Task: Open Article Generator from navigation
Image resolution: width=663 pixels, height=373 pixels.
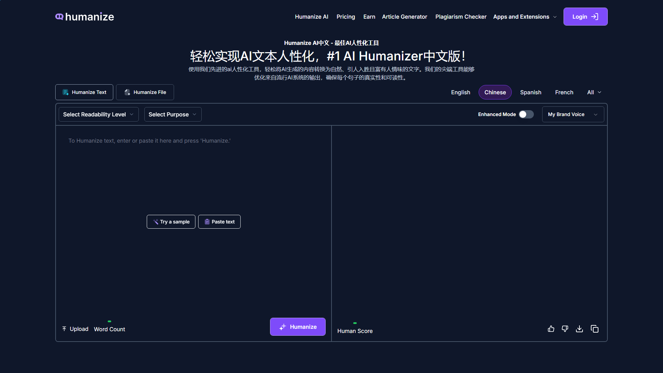Action: (x=404, y=17)
